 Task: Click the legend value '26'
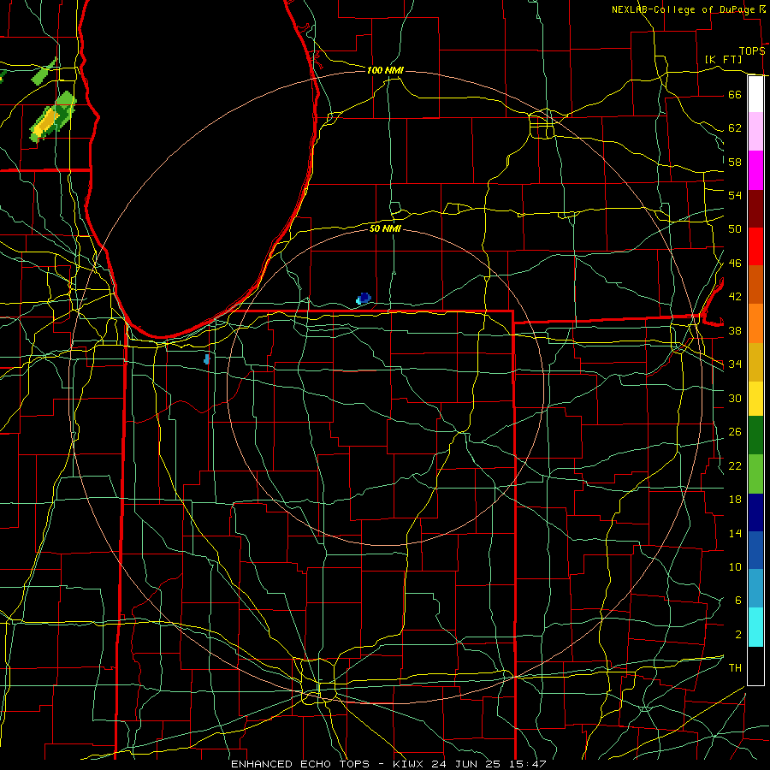click(x=735, y=432)
